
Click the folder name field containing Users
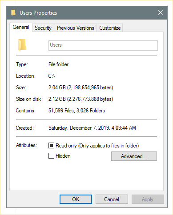(103, 45)
